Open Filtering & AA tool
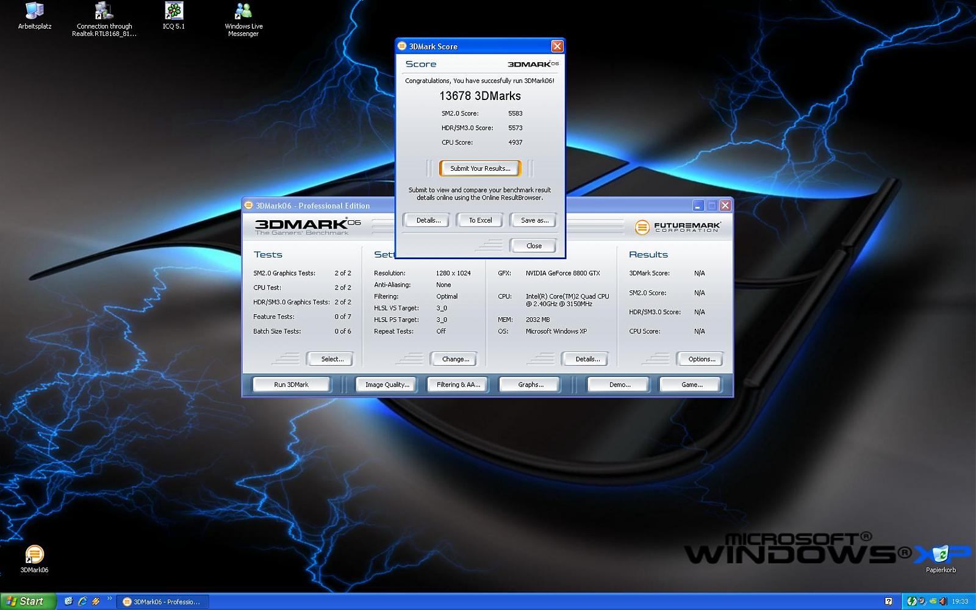This screenshot has height=610, width=976. tap(458, 385)
